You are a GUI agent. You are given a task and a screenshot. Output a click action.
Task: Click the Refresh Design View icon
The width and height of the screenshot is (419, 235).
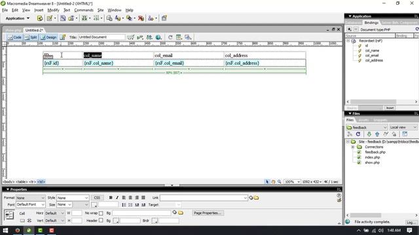(170, 37)
